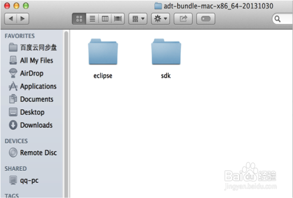Switch to column view

pyautogui.click(x=105, y=19)
